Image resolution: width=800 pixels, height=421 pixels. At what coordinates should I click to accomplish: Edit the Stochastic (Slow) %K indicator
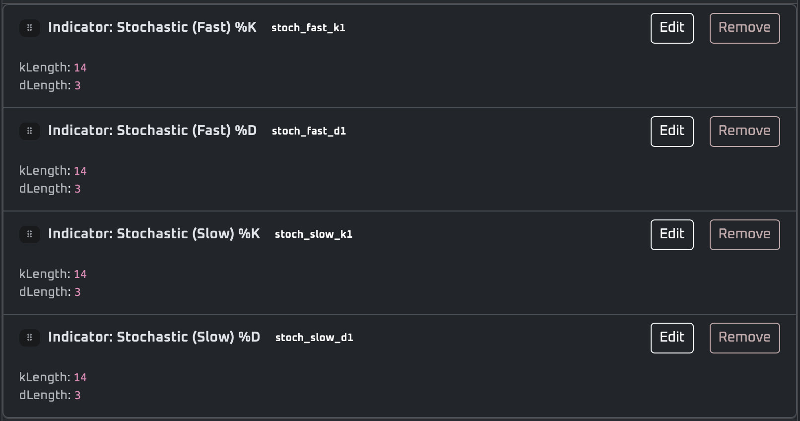672,235
